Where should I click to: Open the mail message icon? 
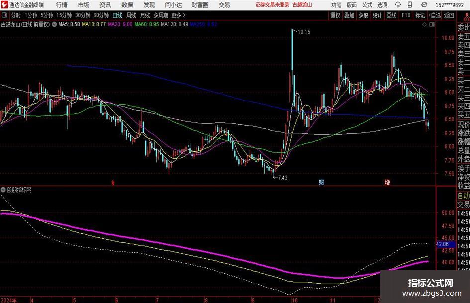424,5
